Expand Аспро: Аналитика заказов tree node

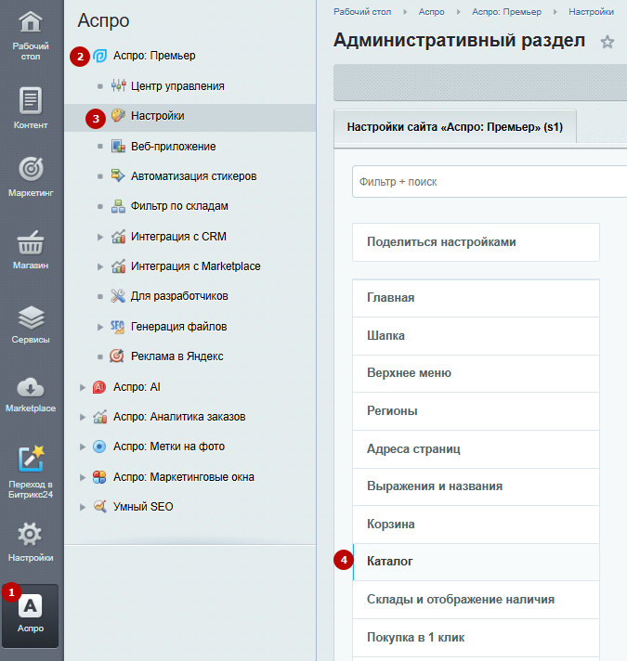click(83, 418)
